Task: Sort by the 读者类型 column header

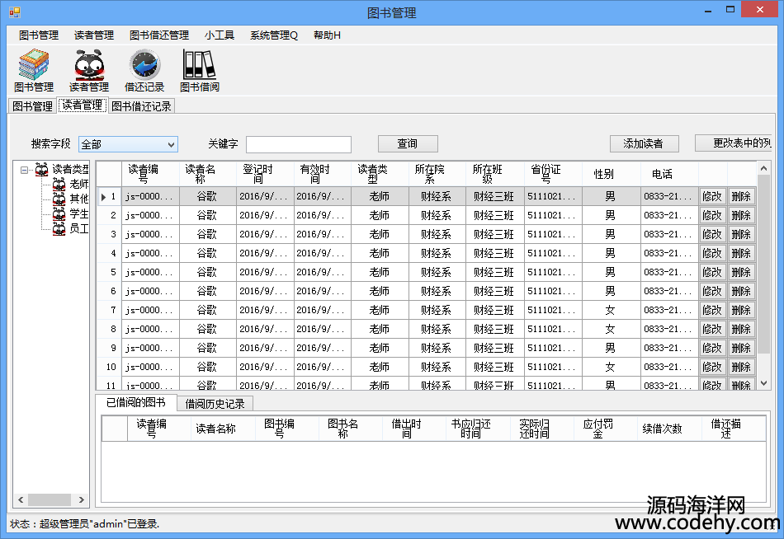Action: click(379, 173)
